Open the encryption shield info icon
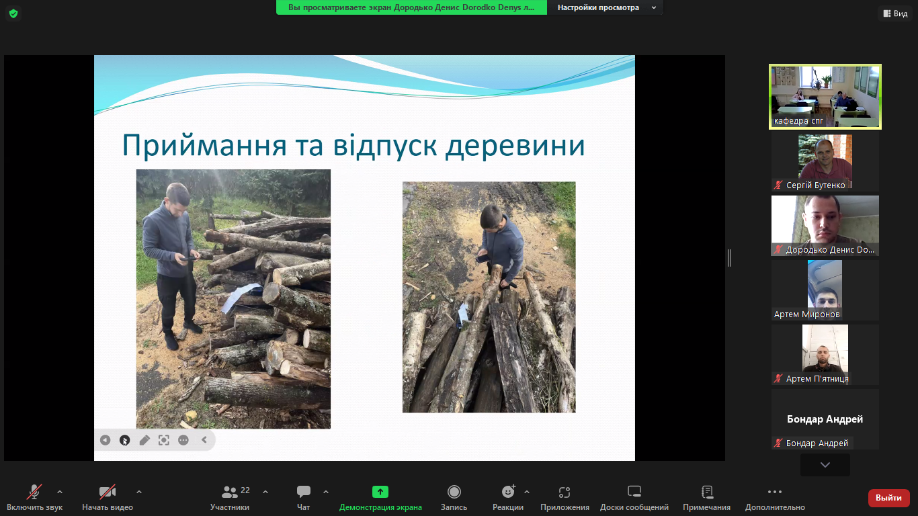Viewport: 918px width, 516px height. [13, 13]
